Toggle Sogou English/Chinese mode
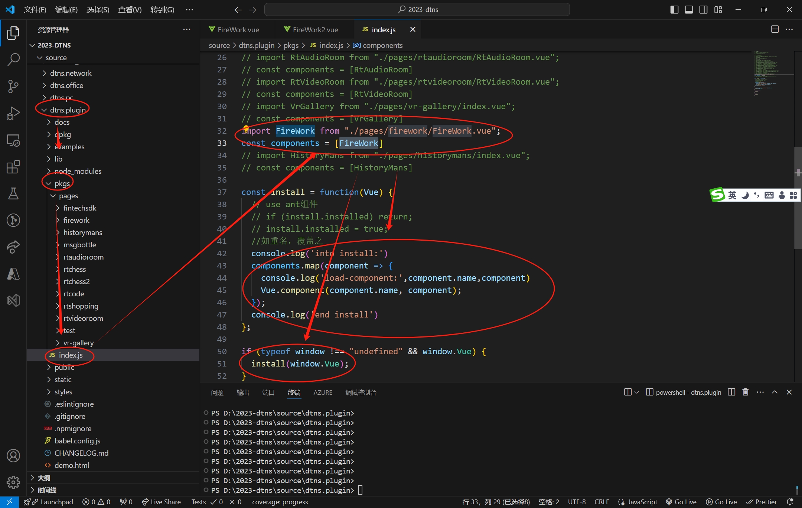Viewport: 802px width, 508px height. (x=732, y=195)
